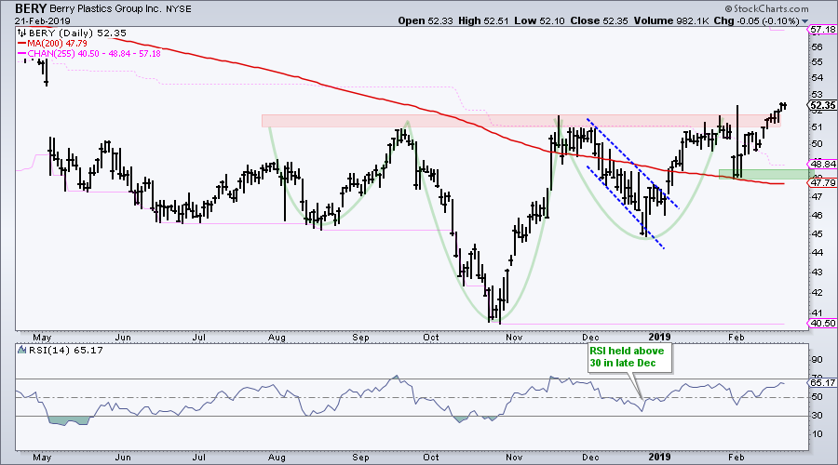
Task: Click the Close 52.35 value in header
Action: click(x=599, y=20)
